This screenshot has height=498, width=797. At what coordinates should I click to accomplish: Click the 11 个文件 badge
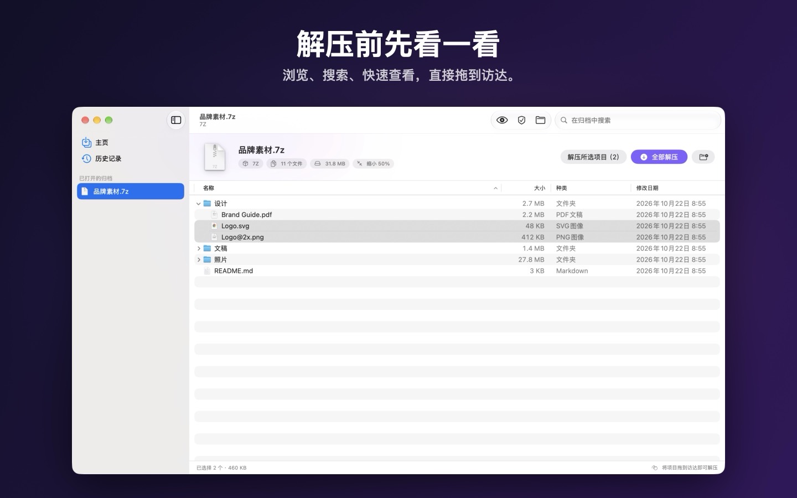pos(287,164)
